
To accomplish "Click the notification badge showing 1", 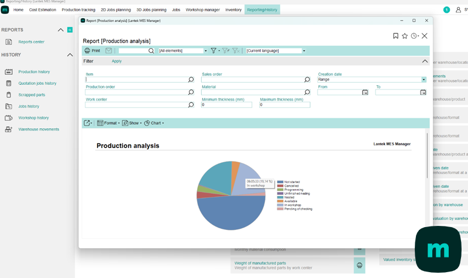I will coord(446,10).
